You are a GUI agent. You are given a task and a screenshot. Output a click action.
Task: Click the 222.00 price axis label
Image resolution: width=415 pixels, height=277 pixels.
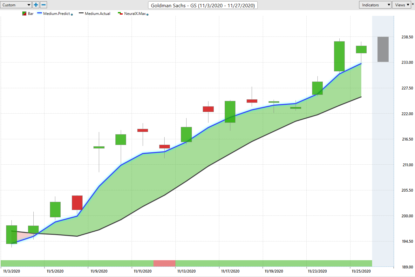tap(407, 114)
